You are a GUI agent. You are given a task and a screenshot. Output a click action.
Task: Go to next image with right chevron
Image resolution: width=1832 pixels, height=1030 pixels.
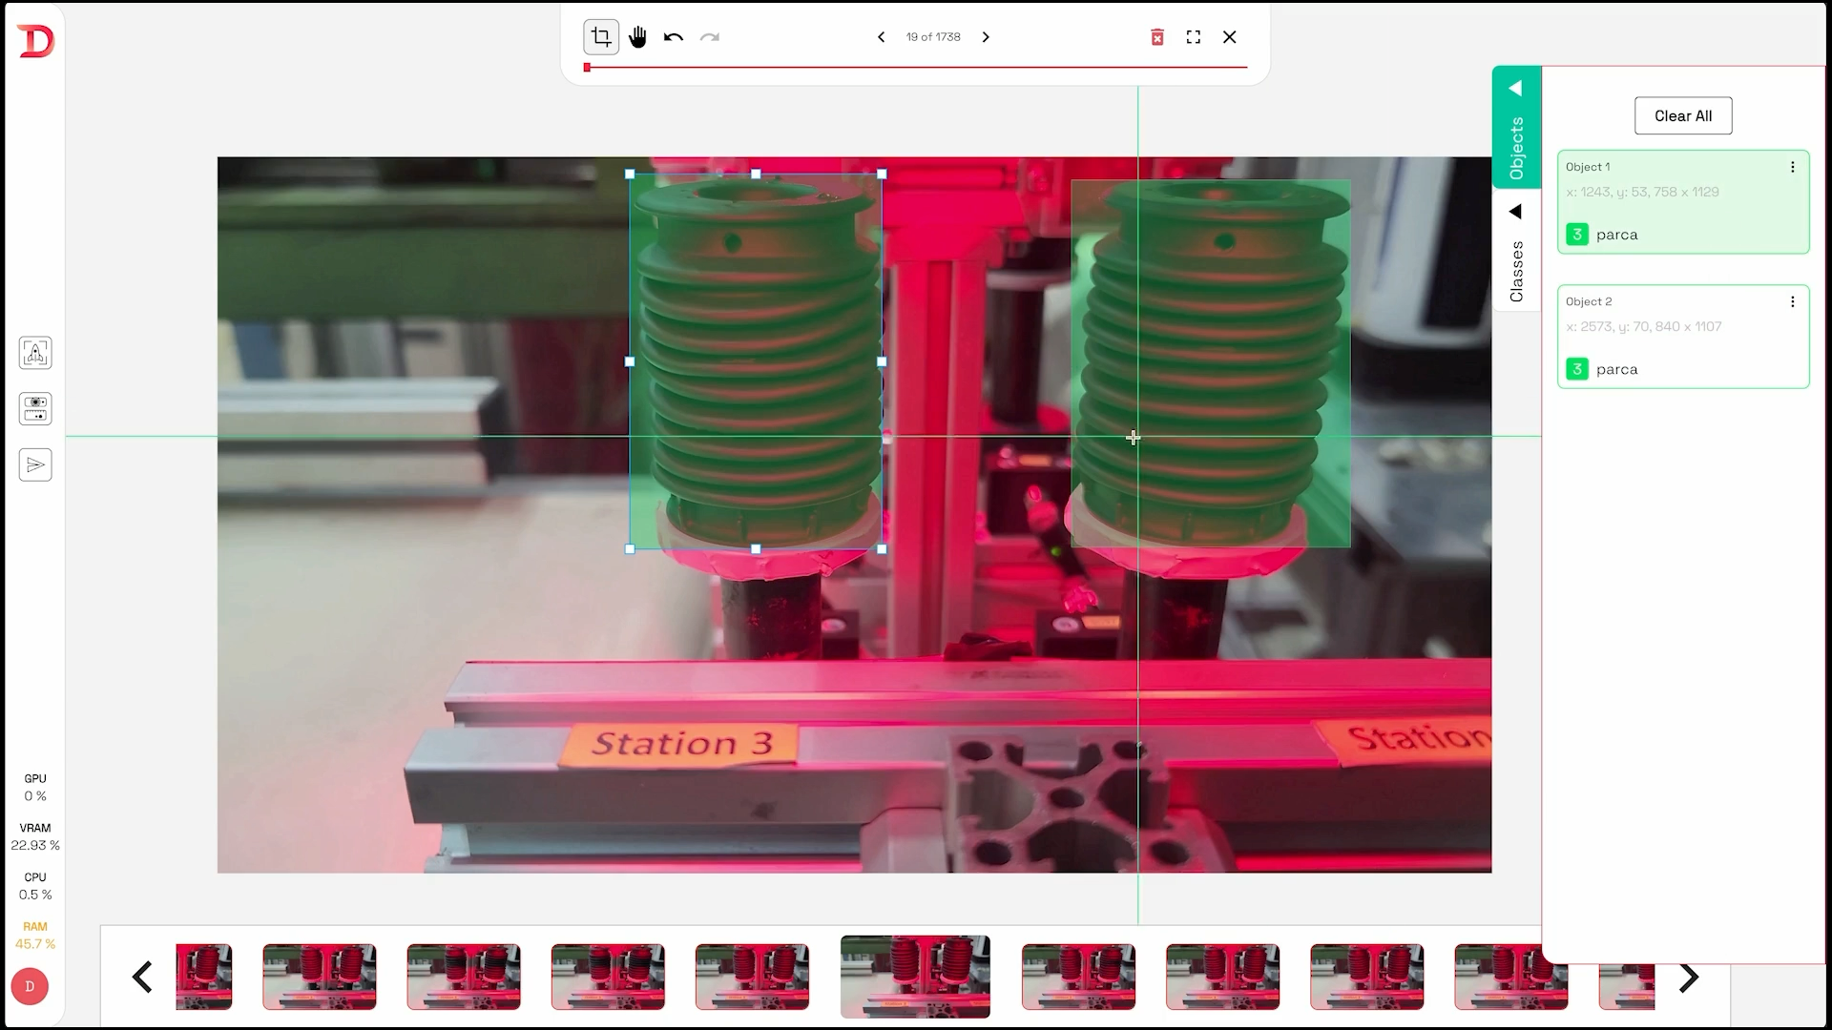click(x=986, y=37)
